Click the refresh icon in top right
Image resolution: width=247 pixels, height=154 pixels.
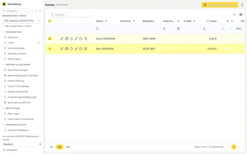point(242,5)
